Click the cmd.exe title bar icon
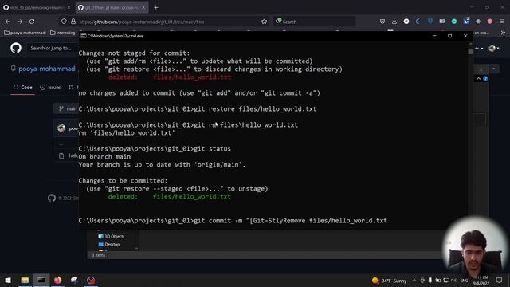510x287 pixels. [x=83, y=36]
